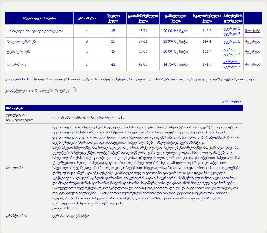Open გვერდი 2 for ქართული ენა და ლიტერატურა

[x=231, y=34]
